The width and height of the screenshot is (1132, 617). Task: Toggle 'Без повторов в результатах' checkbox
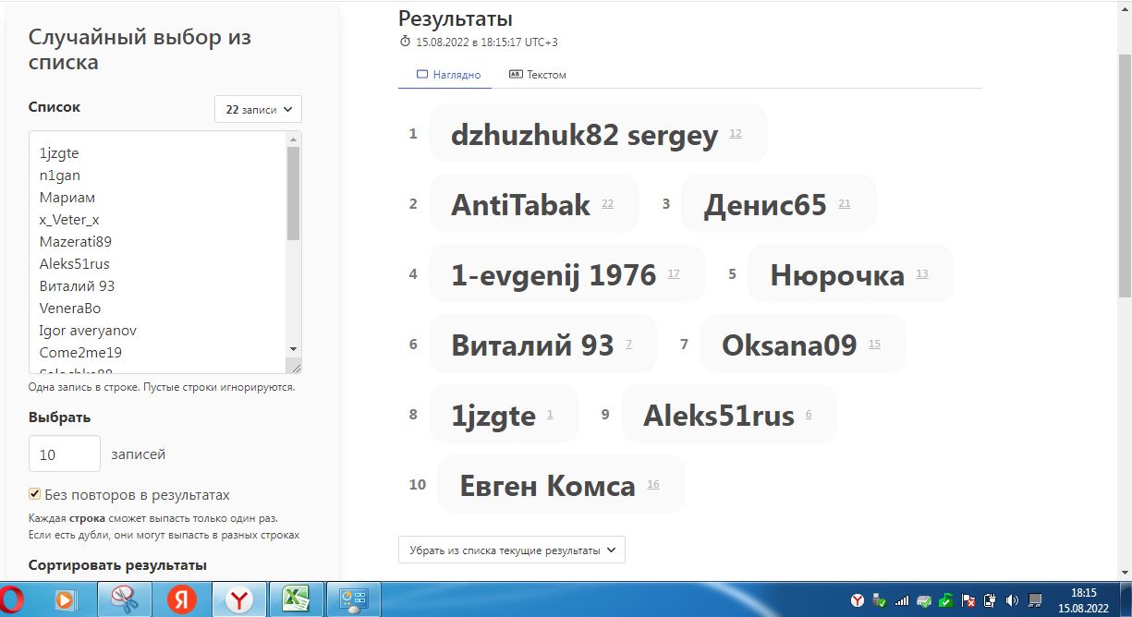[x=35, y=494]
